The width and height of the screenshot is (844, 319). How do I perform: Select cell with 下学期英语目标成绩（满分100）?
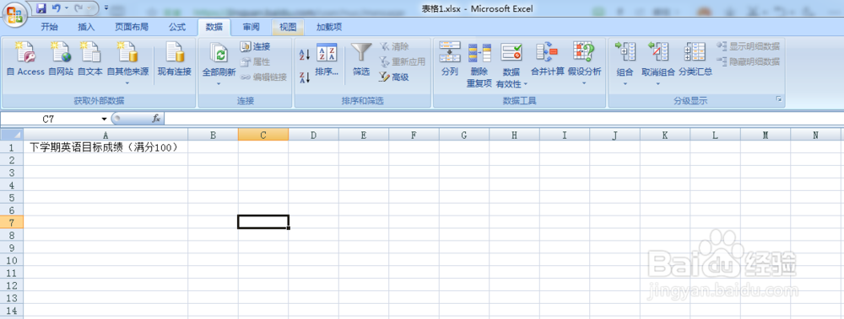pyautogui.click(x=105, y=146)
